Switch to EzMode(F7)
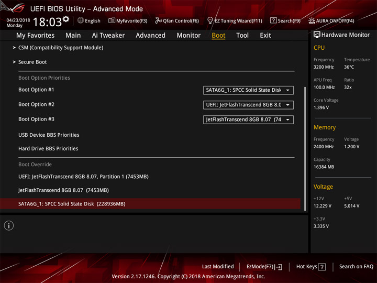This screenshot has width=377, height=283. (260, 266)
